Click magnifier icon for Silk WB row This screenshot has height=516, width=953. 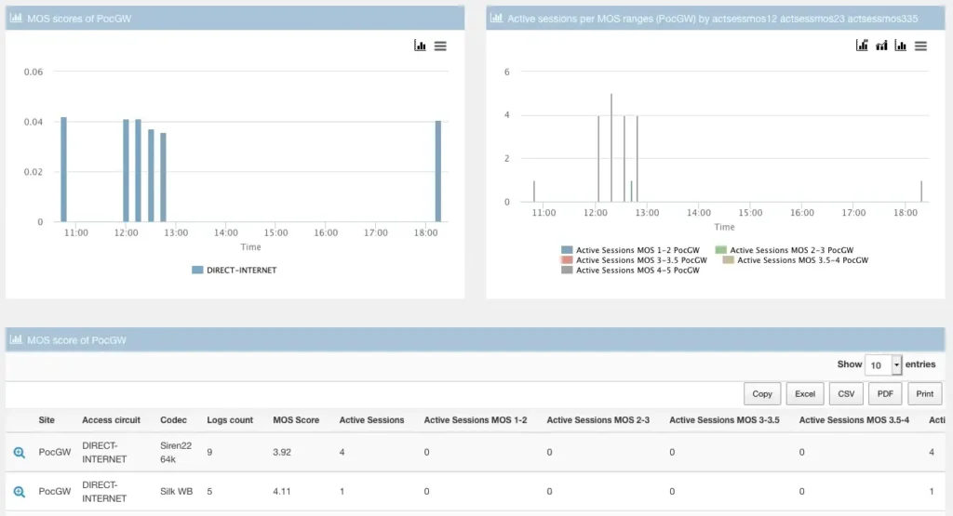pos(19,492)
